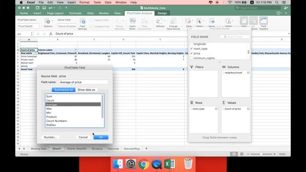
Task: Click the info icon next to Count of price
Action: (248, 109)
